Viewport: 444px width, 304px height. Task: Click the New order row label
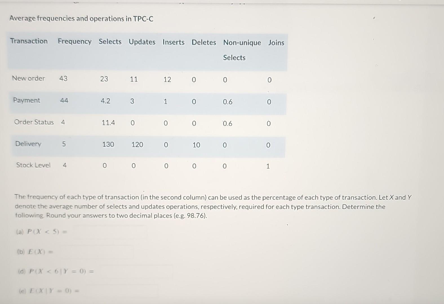click(28, 78)
